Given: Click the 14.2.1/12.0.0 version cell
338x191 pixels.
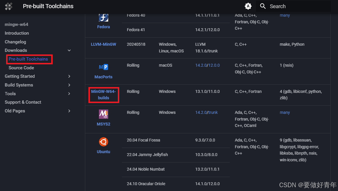Looking at the screenshot, I should (207, 30).
